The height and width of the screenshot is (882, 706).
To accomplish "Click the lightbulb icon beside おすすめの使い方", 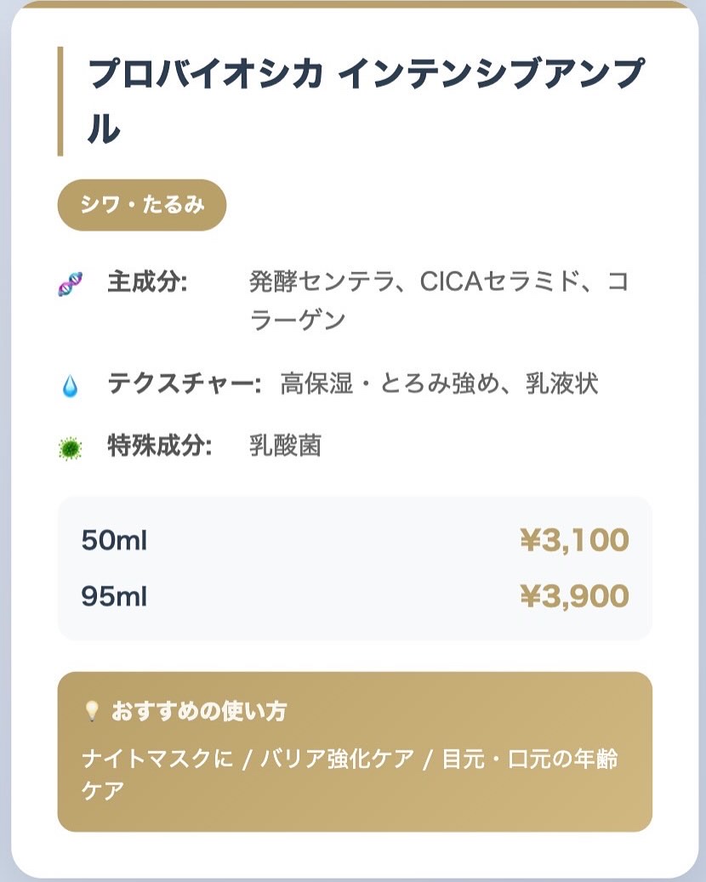I will tap(92, 711).
